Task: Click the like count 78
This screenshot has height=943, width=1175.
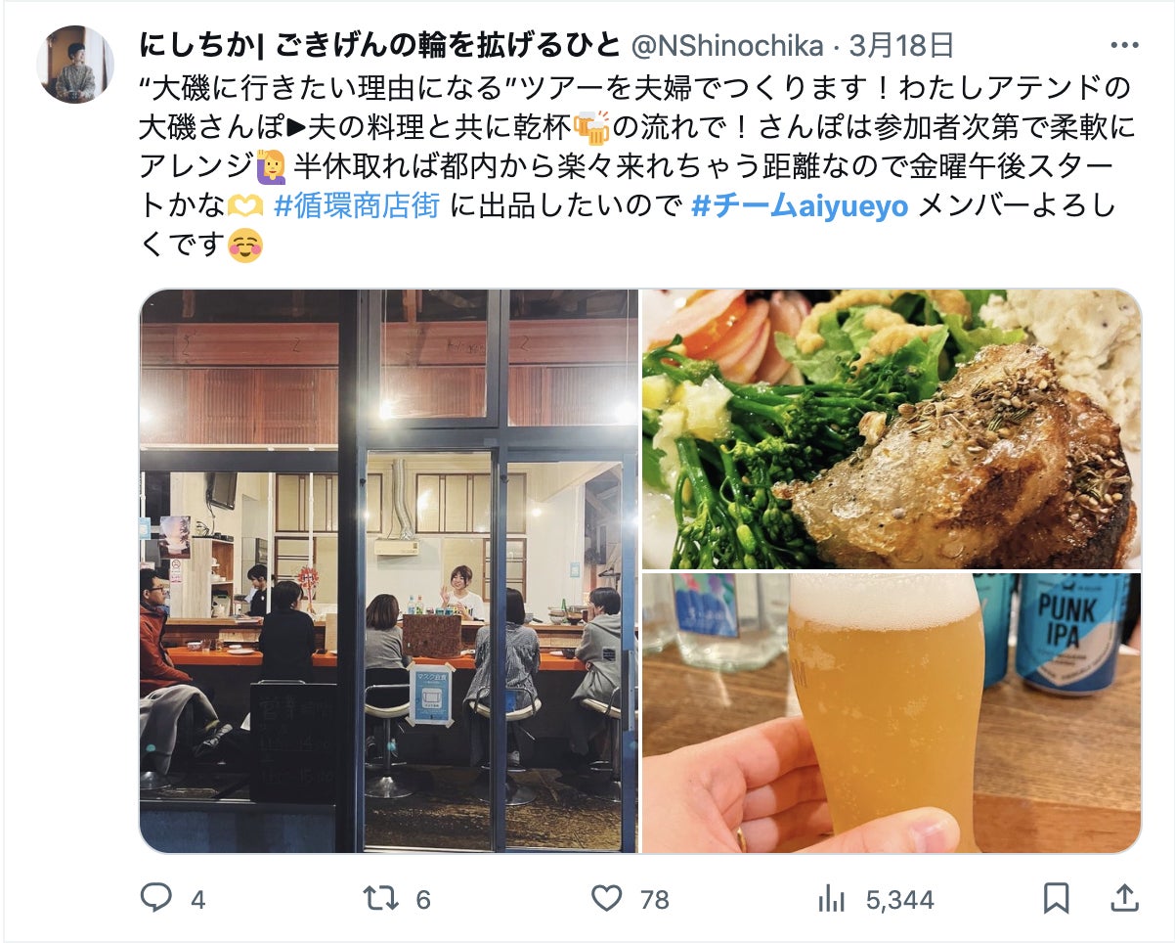Action: pos(654,899)
